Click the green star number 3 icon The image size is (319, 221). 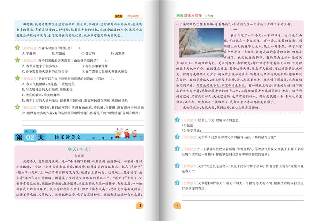click(17, 78)
